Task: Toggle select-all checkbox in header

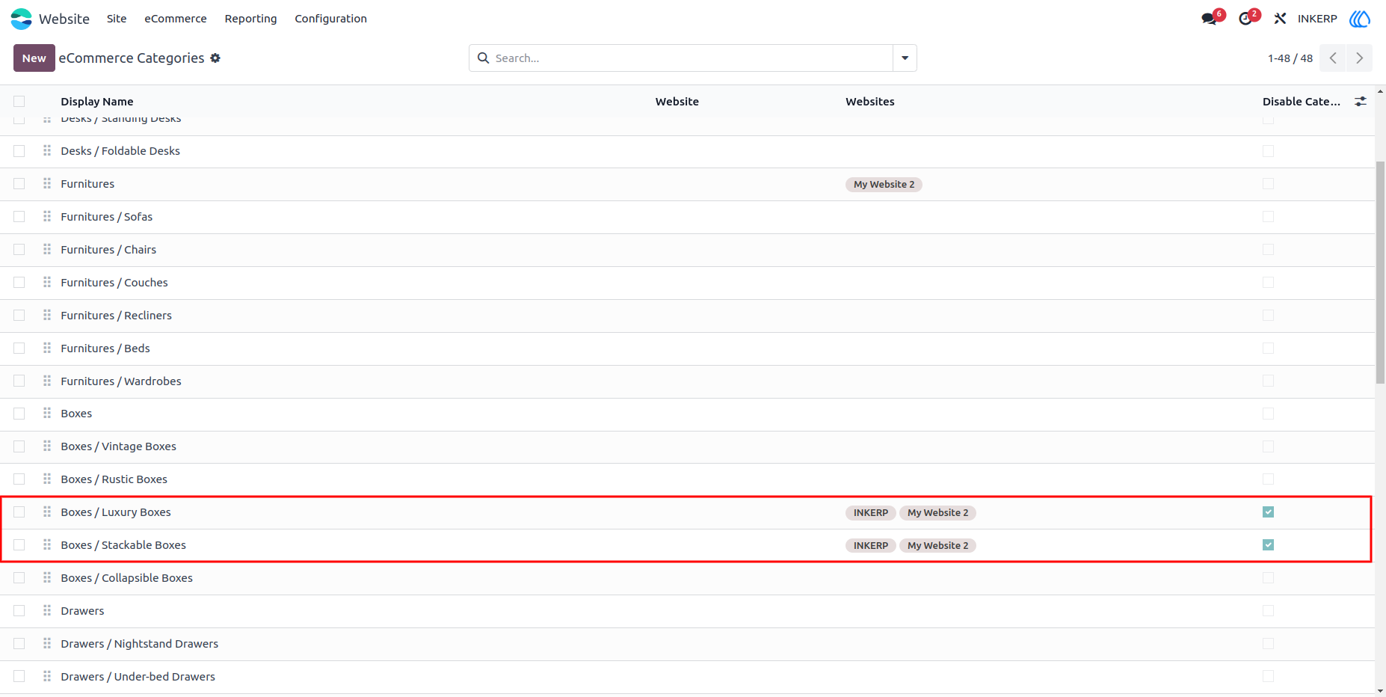Action: coord(19,102)
